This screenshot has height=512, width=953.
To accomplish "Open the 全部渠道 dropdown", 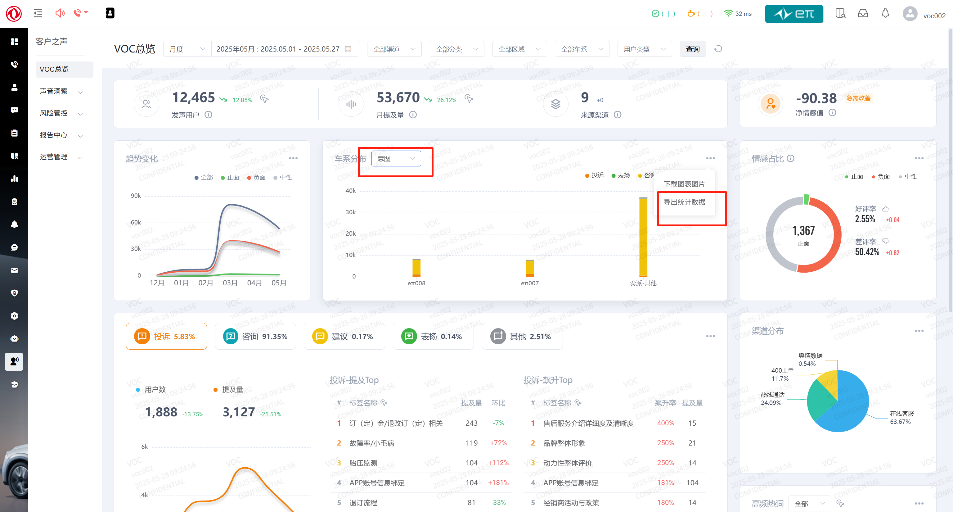I will click(x=394, y=49).
